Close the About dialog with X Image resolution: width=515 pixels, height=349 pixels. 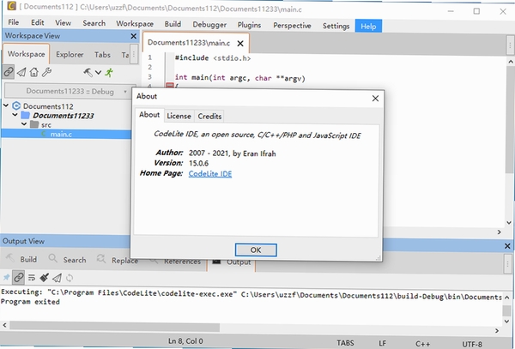[375, 98]
